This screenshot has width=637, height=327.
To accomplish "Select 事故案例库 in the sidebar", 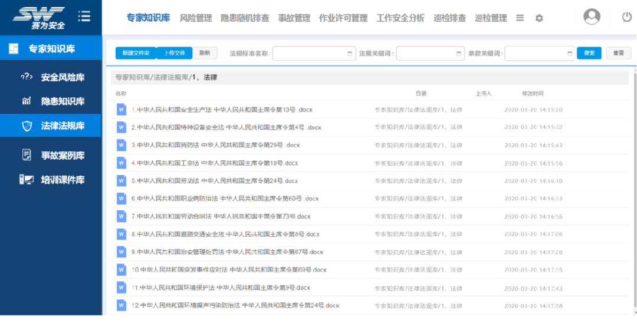I will [x=63, y=156].
